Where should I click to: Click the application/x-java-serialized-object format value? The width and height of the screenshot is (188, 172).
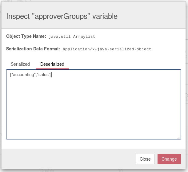click(107, 49)
